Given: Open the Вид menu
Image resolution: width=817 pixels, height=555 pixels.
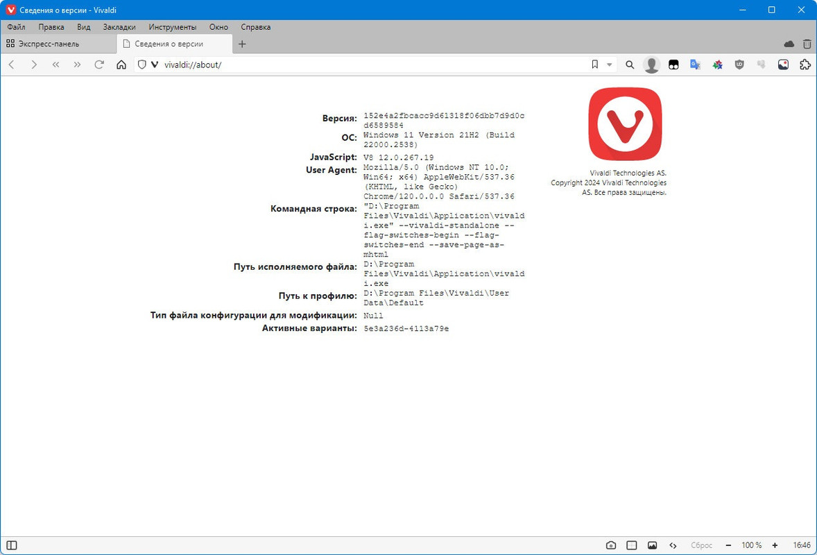Looking at the screenshot, I should tap(83, 27).
